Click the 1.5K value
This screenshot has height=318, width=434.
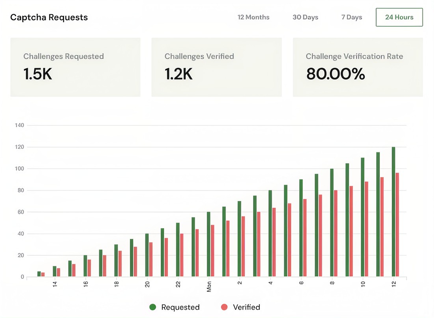[x=38, y=74]
